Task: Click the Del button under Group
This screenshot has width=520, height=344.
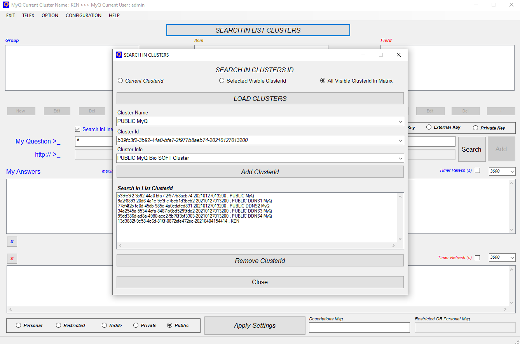Action: tap(92, 111)
